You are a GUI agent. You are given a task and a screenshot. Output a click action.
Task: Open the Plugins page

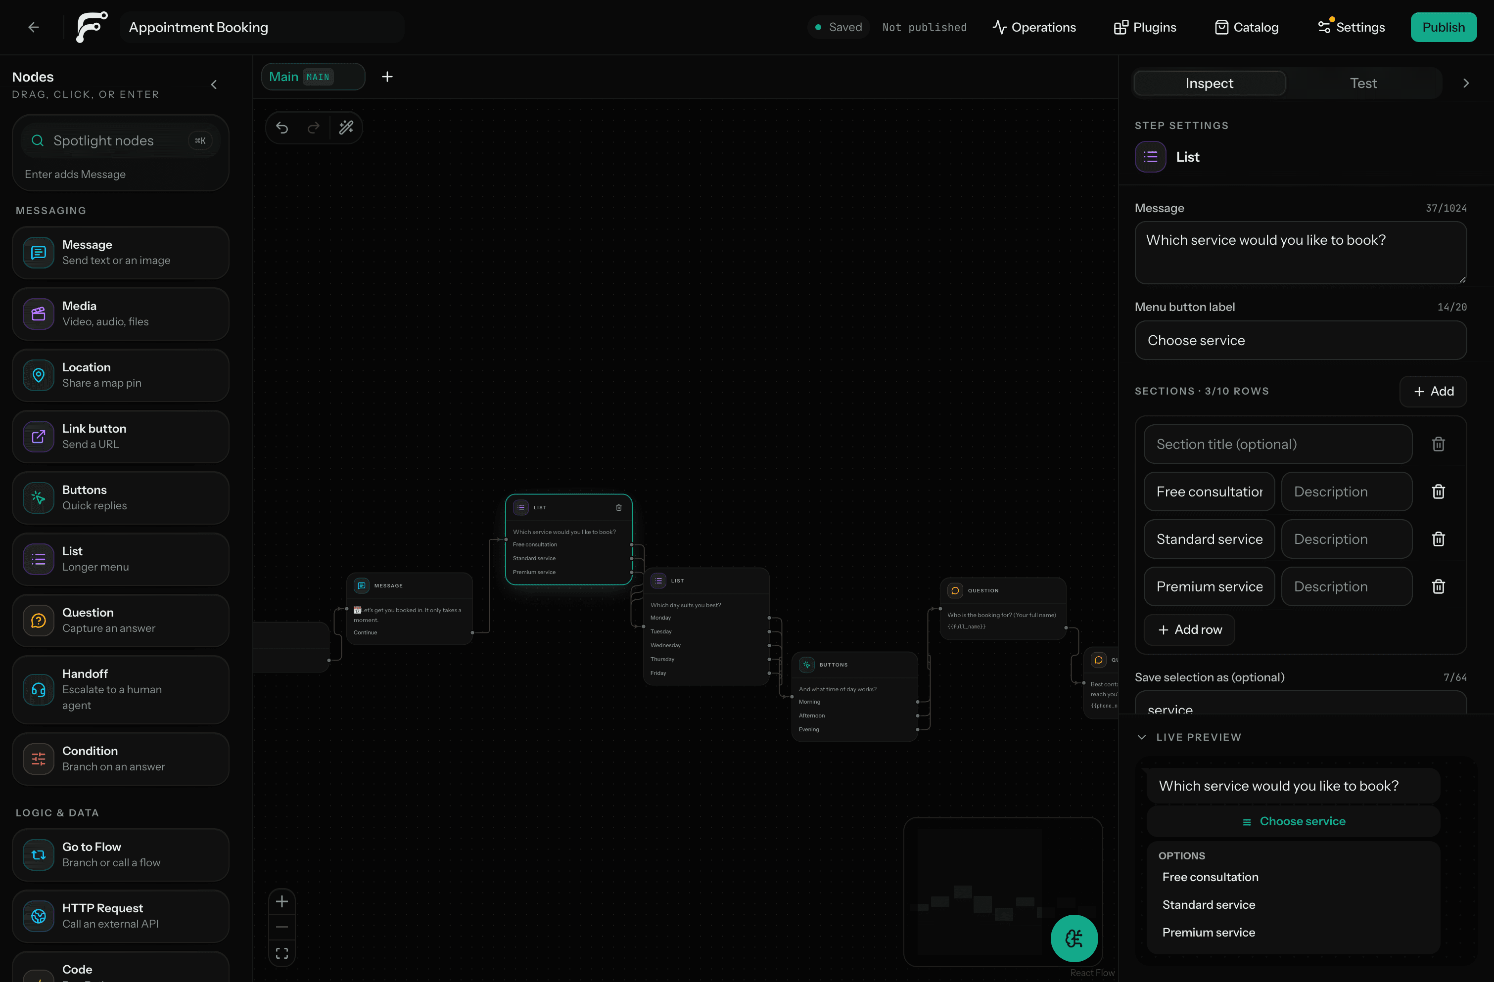pos(1145,27)
